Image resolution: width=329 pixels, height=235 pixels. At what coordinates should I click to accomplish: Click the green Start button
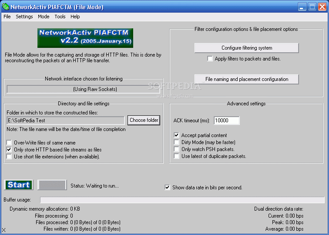(19, 185)
